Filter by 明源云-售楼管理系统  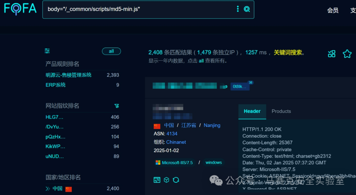(x=68, y=75)
